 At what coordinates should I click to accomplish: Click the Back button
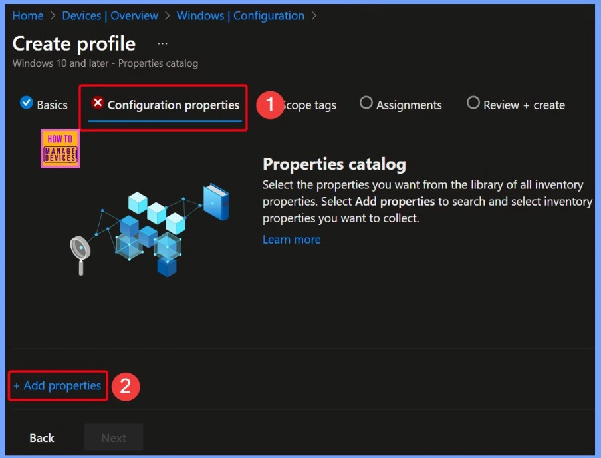42,438
